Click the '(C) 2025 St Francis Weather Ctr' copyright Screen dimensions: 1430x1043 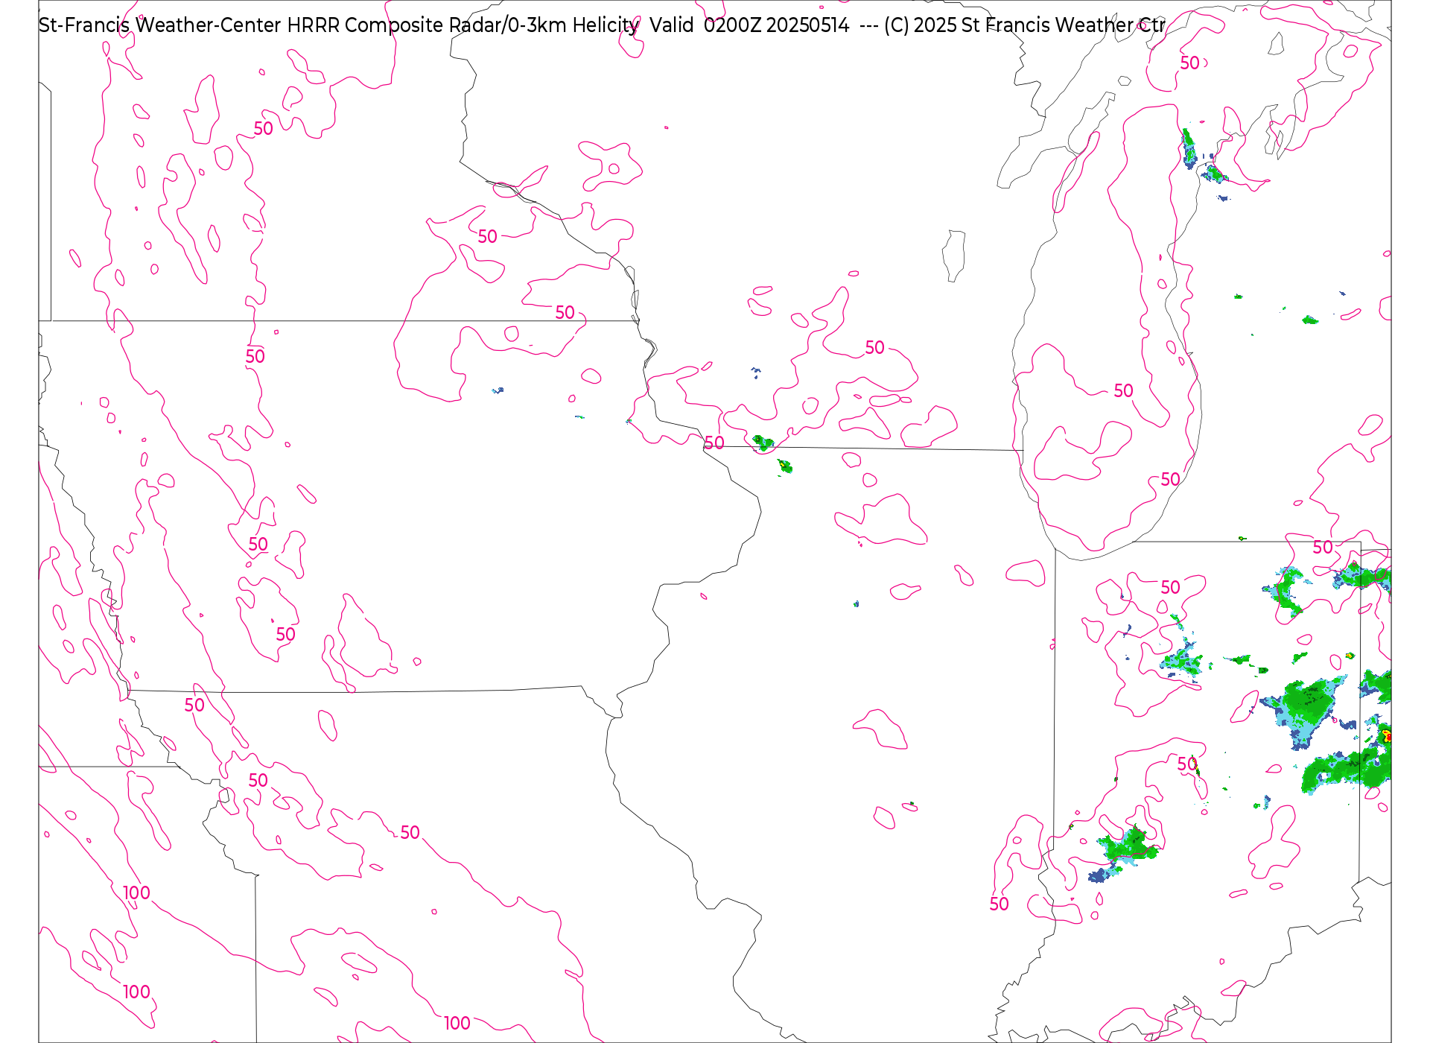1025,25
